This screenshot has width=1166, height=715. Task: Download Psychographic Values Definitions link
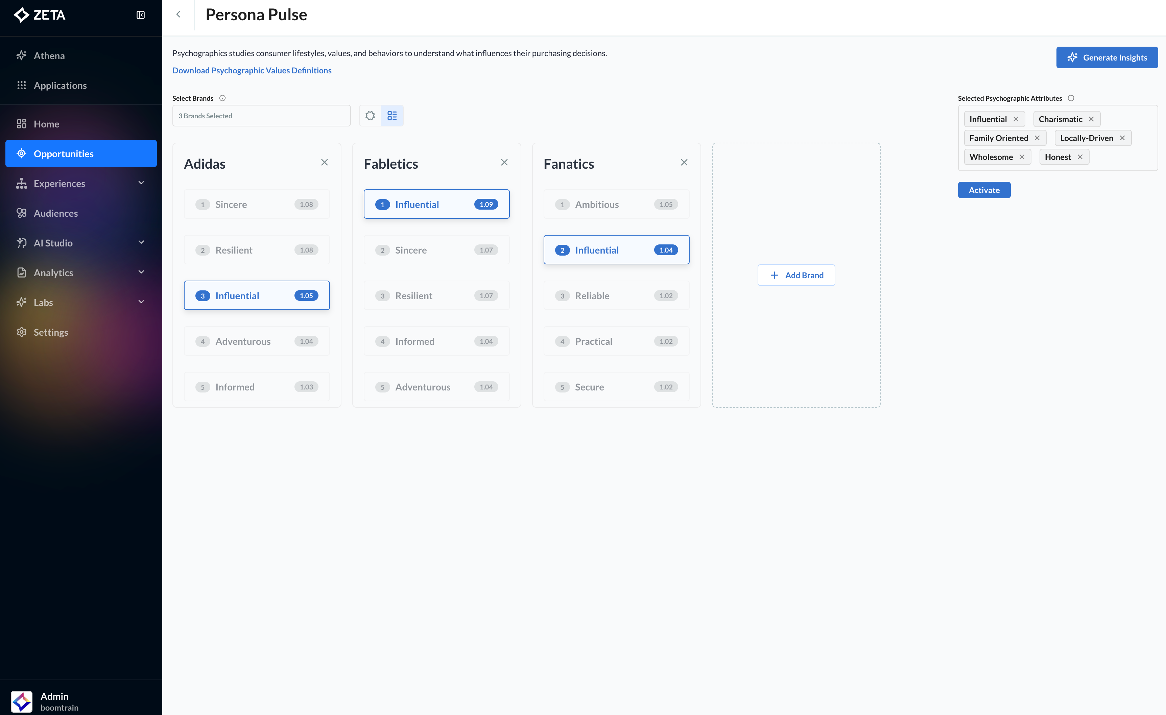(x=252, y=70)
